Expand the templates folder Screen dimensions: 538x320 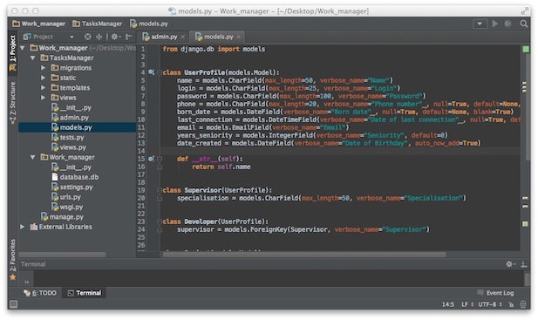tap(44, 88)
